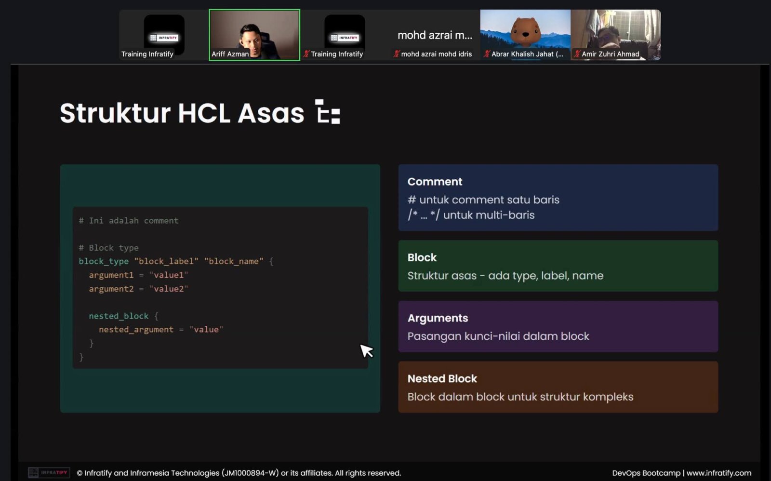Click the Comment info card
This screenshot has height=481, width=771.
[x=558, y=198]
